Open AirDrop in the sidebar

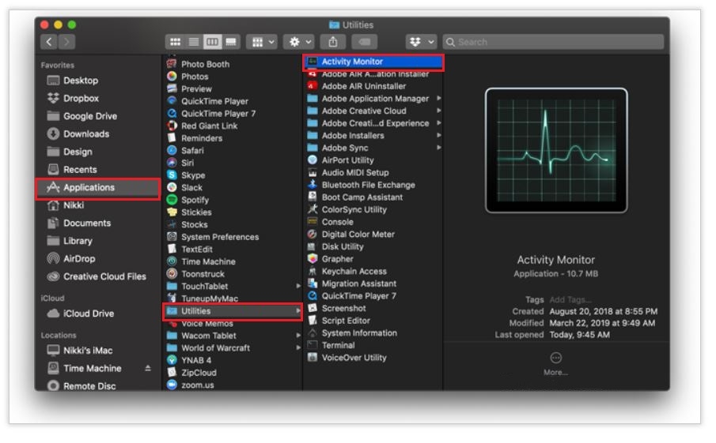pos(79,259)
